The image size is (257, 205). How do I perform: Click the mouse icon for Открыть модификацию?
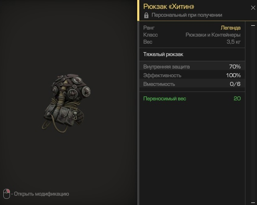click(7, 194)
